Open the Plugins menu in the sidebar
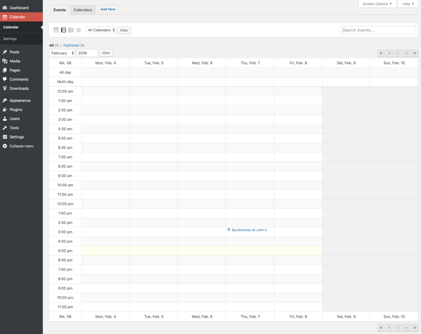 pos(16,110)
